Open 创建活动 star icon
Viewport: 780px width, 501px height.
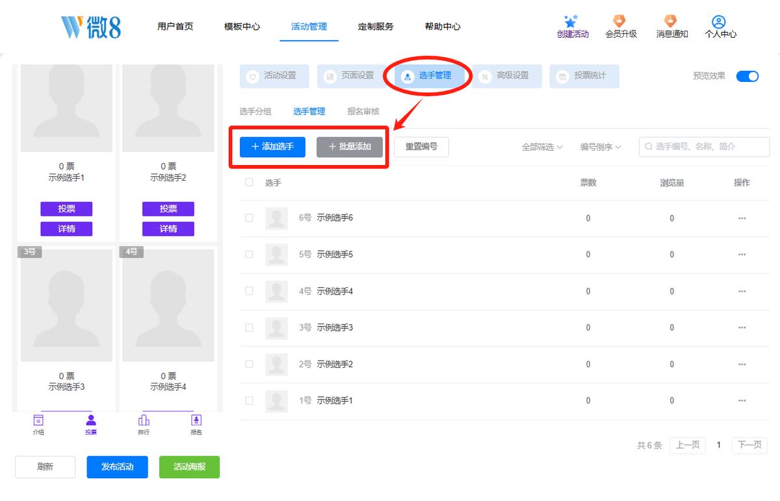click(571, 21)
